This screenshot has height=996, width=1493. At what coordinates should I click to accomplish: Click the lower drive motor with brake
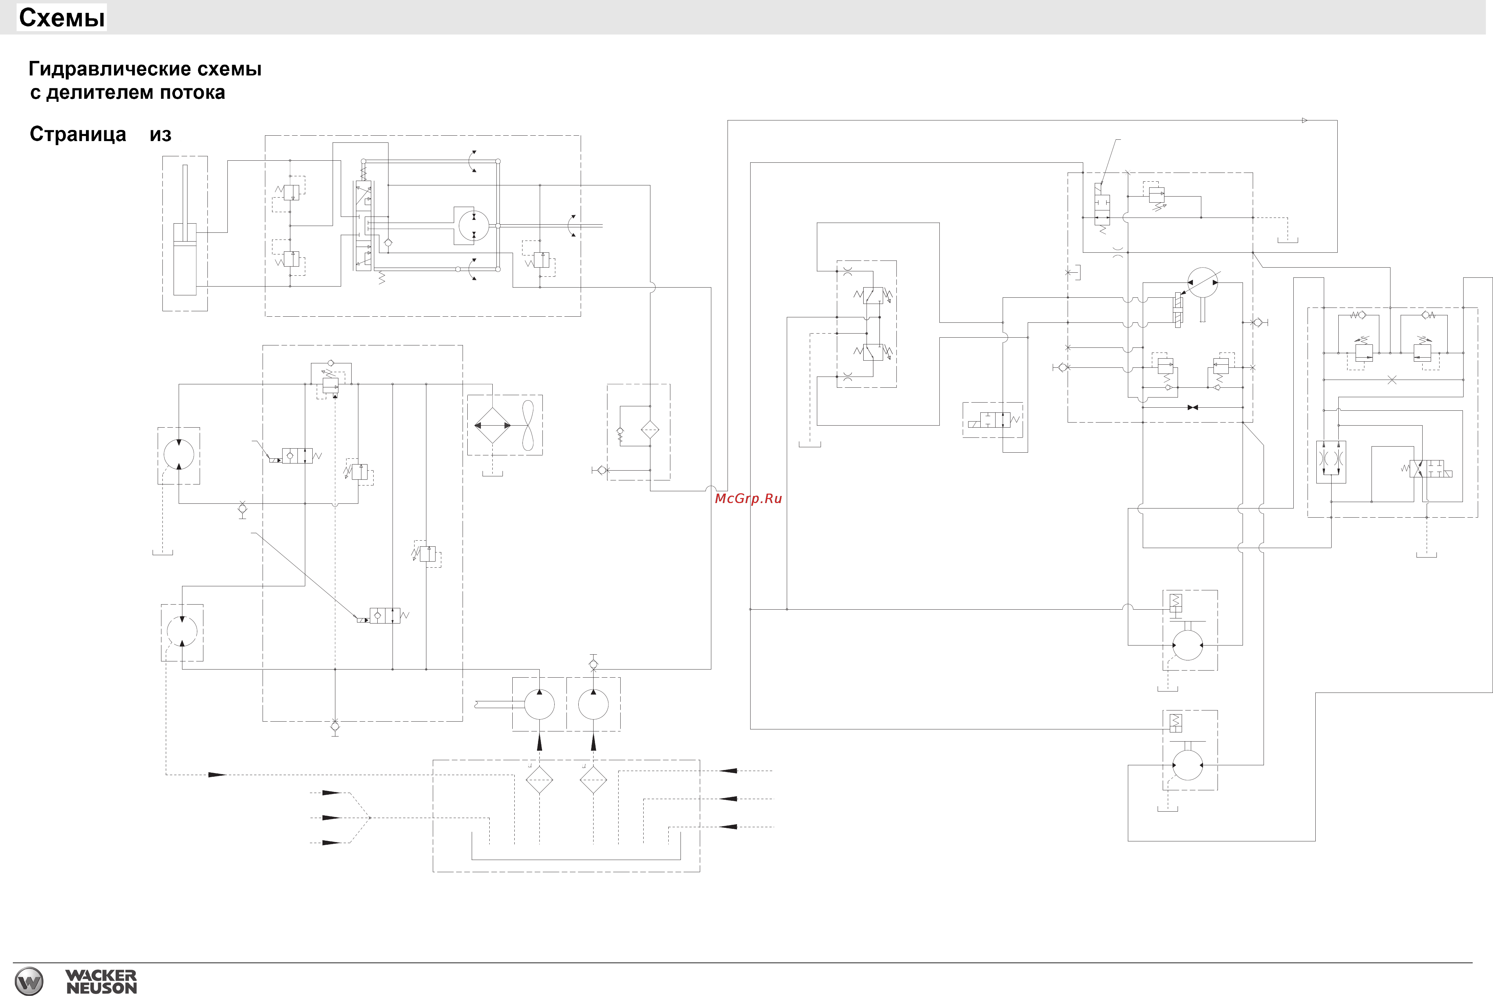click(x=1187, y=765)
